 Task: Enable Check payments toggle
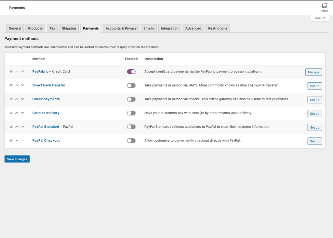(131, 99)
